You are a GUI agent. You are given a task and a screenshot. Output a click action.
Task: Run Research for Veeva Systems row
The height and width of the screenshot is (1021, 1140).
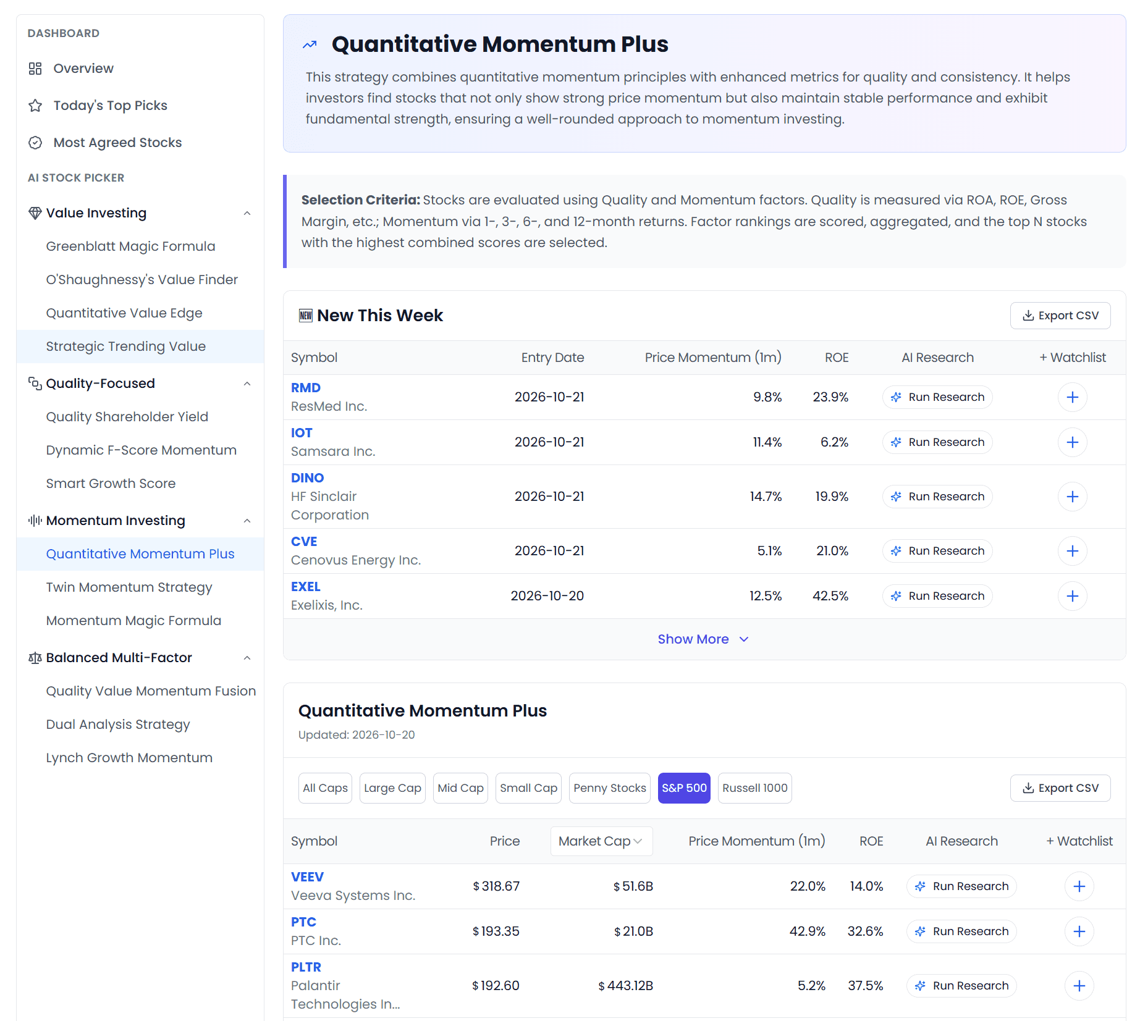tap(961, 886)
